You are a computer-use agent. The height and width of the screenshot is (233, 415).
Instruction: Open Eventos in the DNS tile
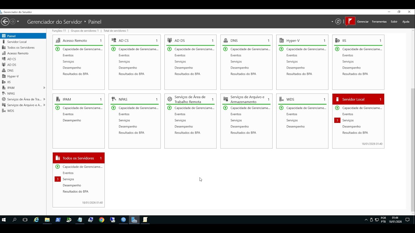click(x=236, y=55)
